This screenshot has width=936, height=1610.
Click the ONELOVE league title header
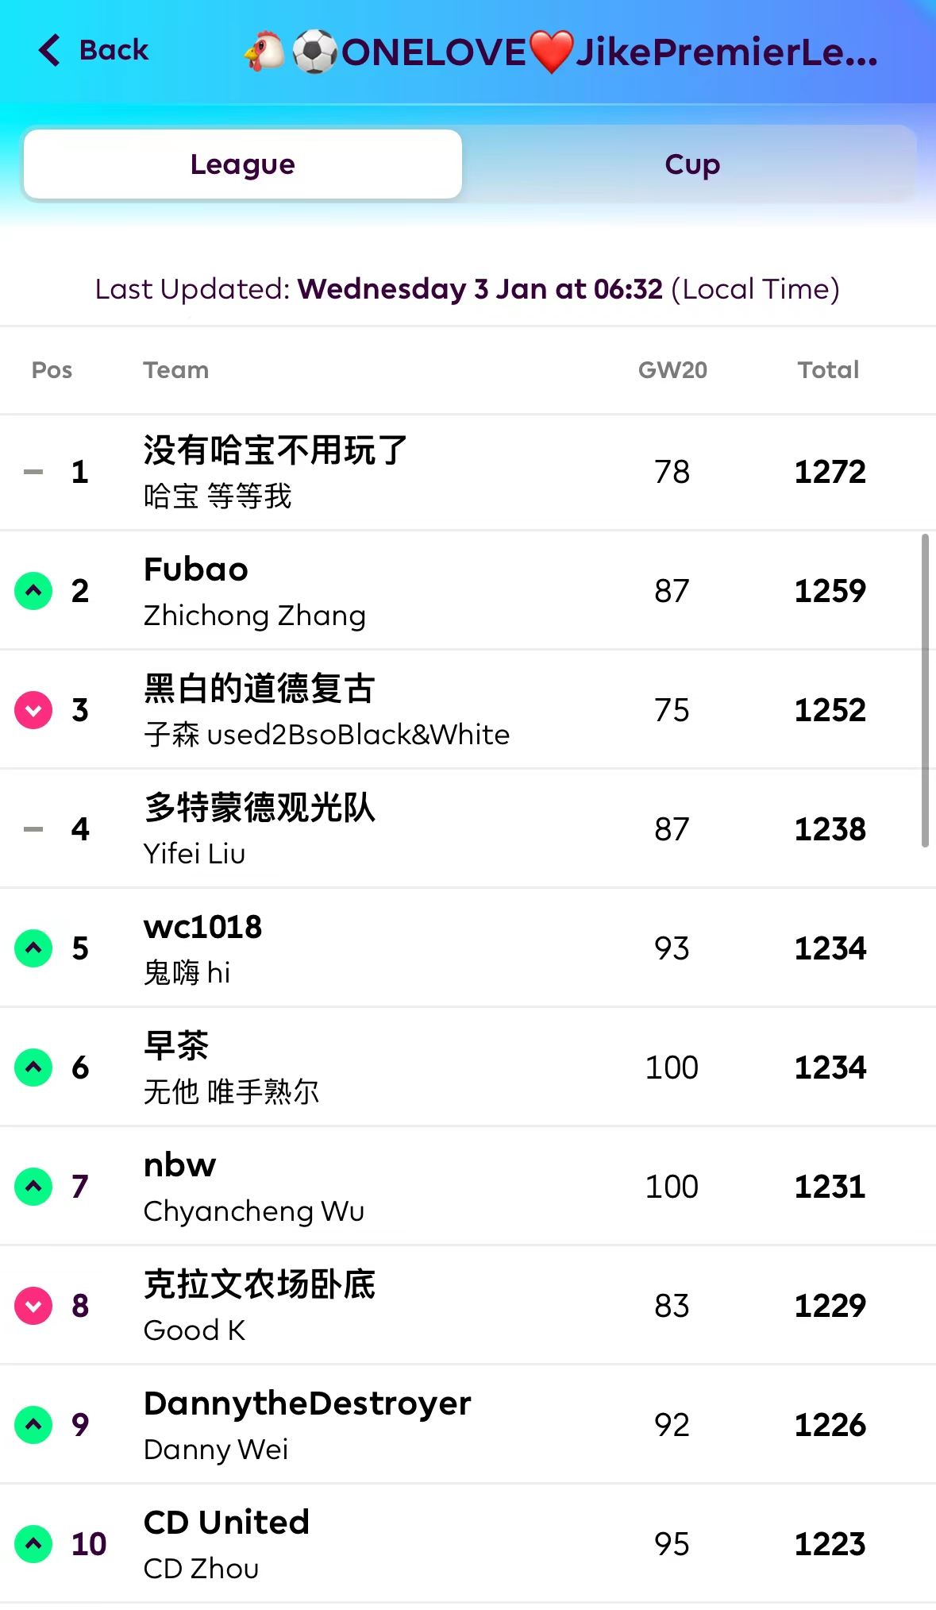point(560,52)
